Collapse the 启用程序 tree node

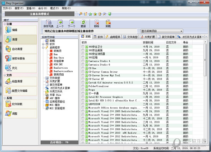[43, 48]
